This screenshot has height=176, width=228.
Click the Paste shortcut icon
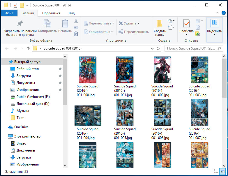[x=76, y=34]
